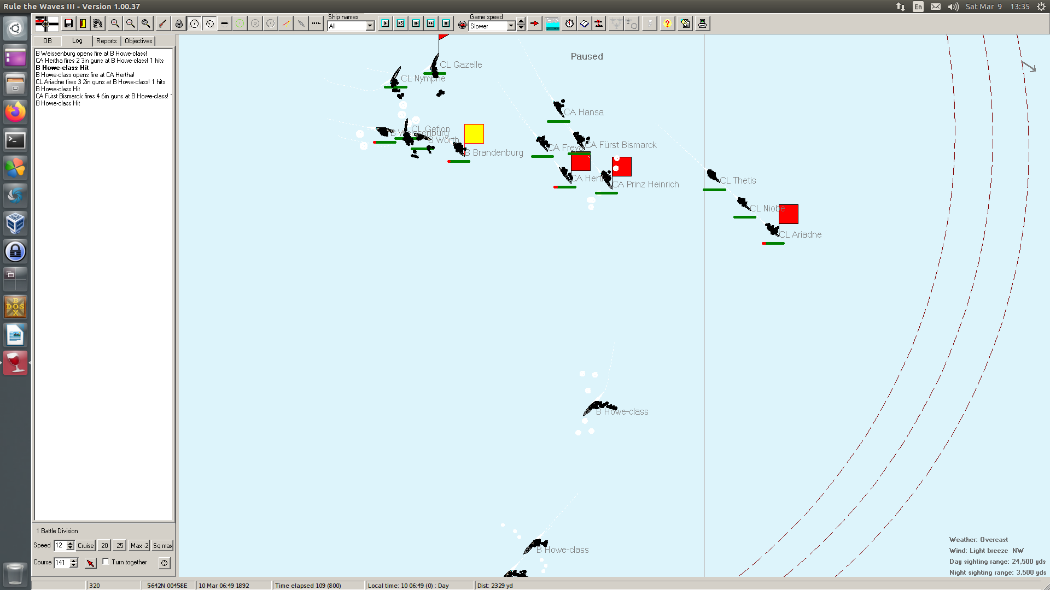Set speed with the 20 button
This screenshot has height=590, width=1050.
tap(104, 546)
